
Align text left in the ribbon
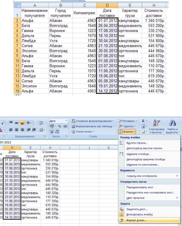(x=11, y=130)
